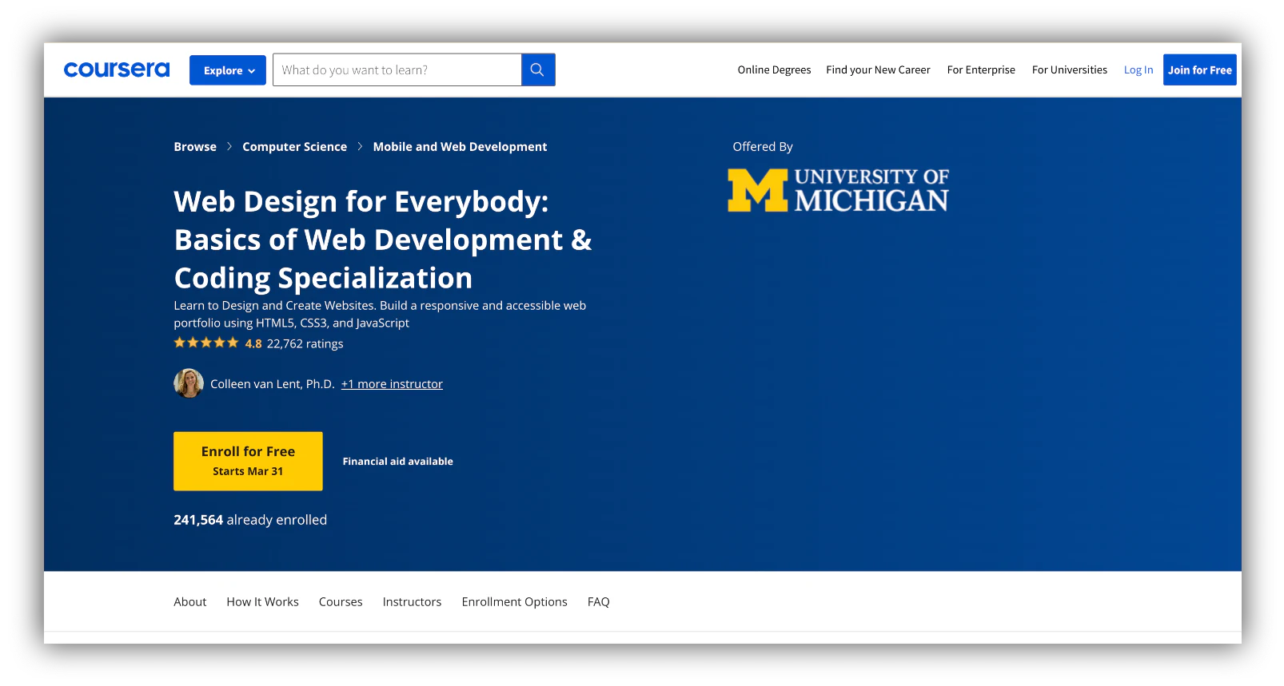This screenshot has height=686, width=1284.
Task: Click the Coursera logo
Action: pos(117,70)
